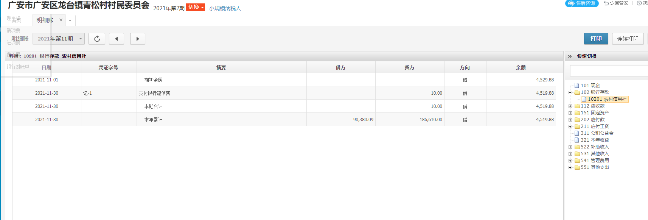648x220 pixels.
Task: Click the 期初余额 row summary
Action: coord(153,80)
